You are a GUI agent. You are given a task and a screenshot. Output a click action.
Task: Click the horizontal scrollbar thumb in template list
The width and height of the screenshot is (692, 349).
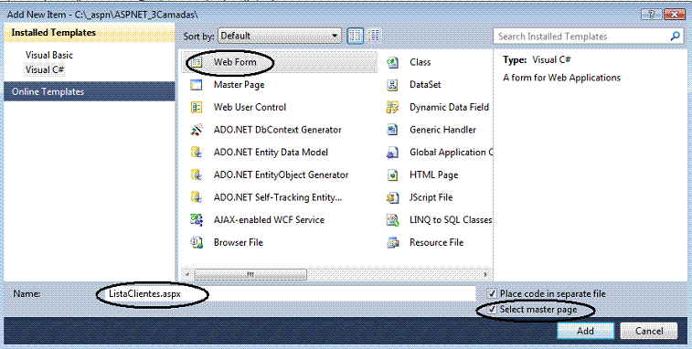250,274
